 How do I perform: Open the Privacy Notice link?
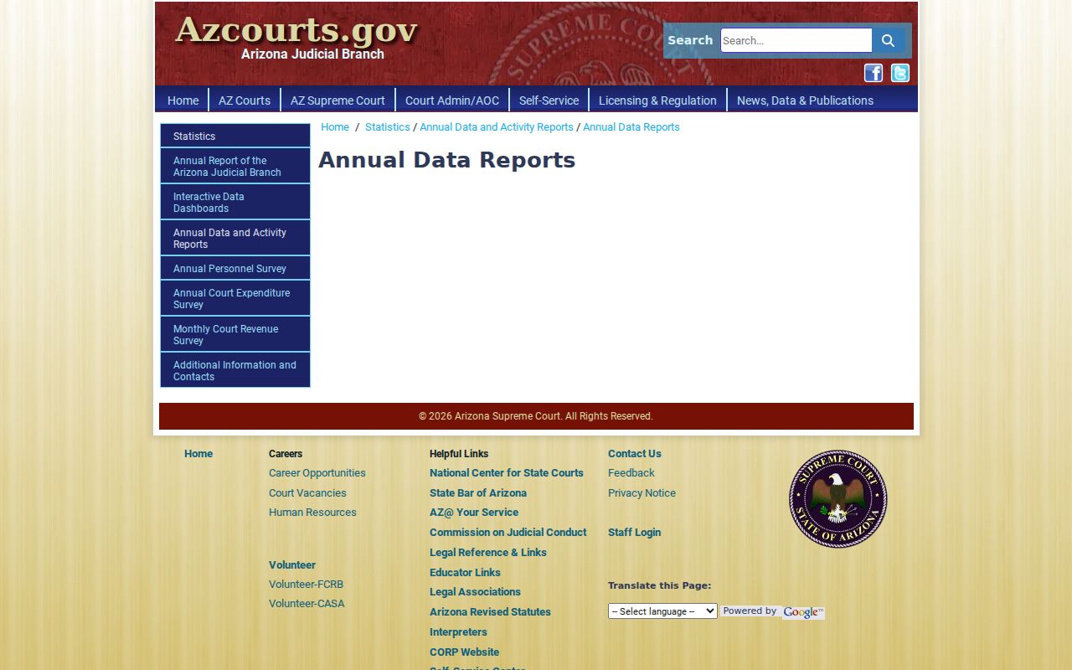click(642, 493)
